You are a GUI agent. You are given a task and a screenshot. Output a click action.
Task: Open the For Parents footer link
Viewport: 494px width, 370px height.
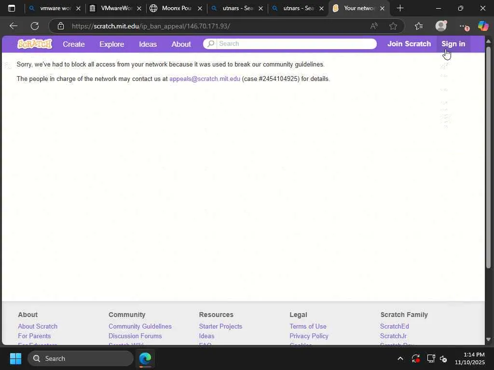coord(34,336)
